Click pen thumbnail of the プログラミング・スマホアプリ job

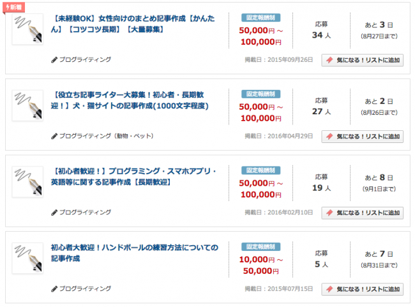point(27,182)
